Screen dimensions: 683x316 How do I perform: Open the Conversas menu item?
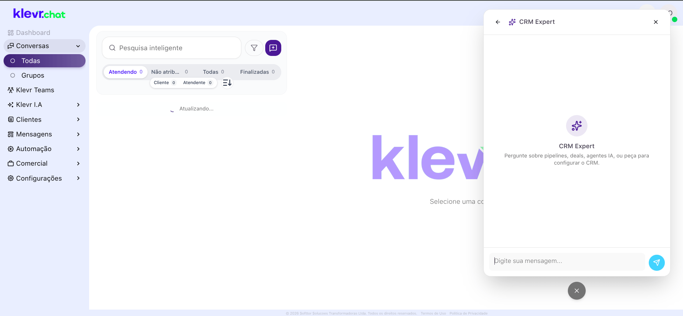click(45, 46)
